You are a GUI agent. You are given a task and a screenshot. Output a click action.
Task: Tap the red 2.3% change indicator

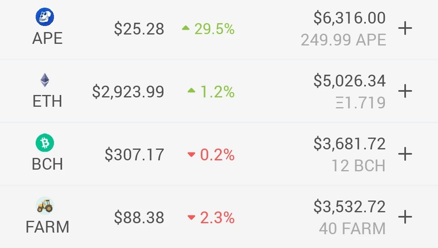pyautogui.click(x=211, y=218)
